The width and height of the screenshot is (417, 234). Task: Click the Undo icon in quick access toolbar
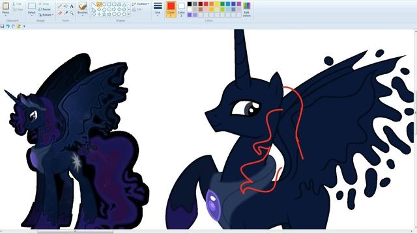(8, 26)
